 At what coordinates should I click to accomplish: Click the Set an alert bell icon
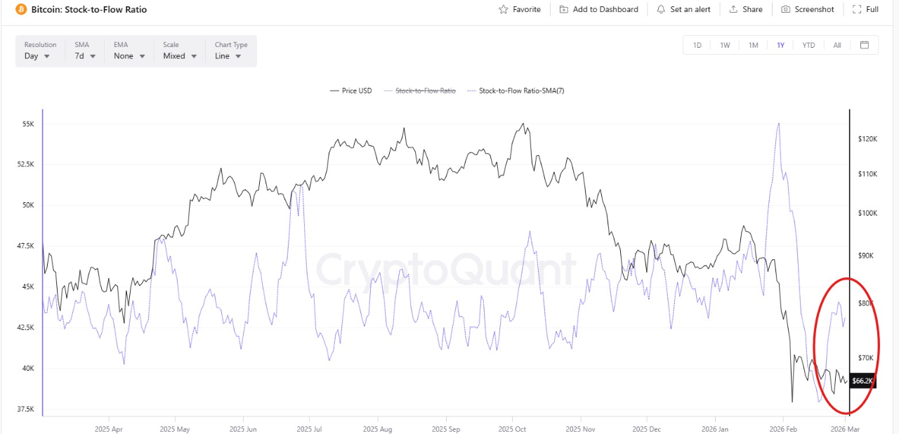pos(661,10)
